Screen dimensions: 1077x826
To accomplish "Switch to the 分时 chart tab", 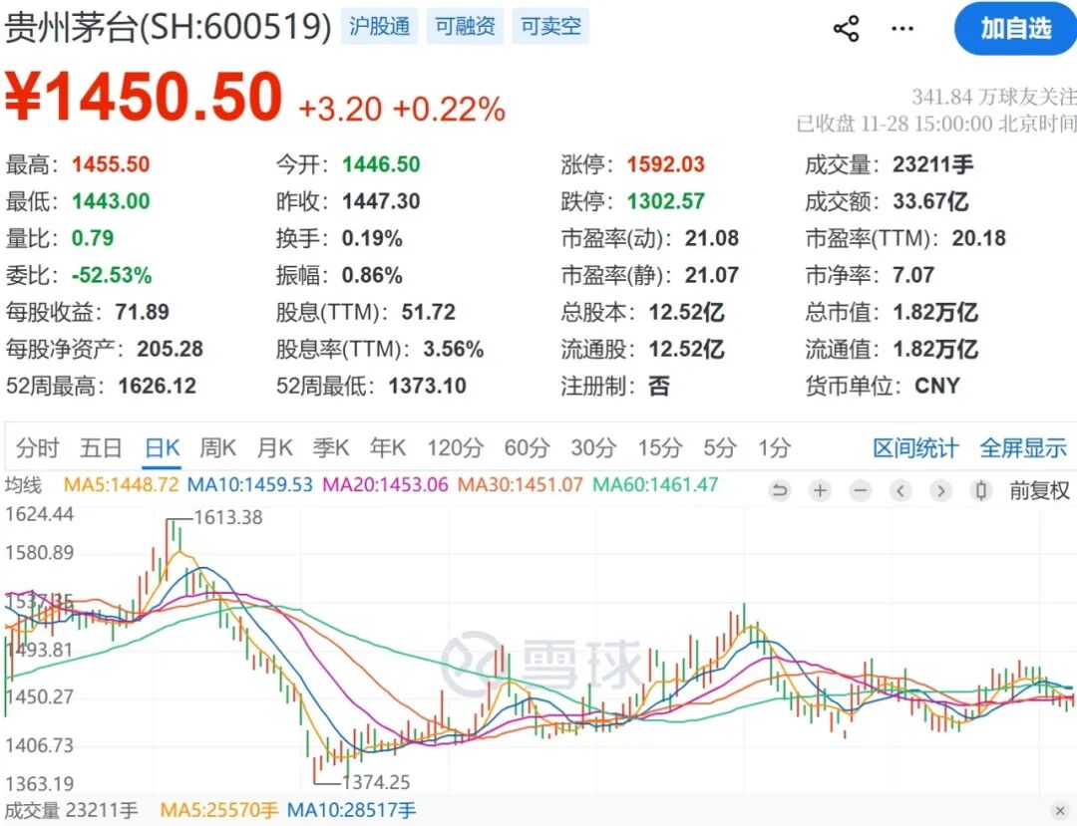I will click(x=38, y=448).
